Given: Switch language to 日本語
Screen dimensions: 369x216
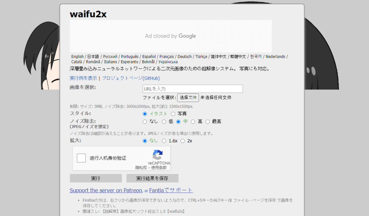Looking at the screenshot, I should pyautogui.click(x=93, y=56).
